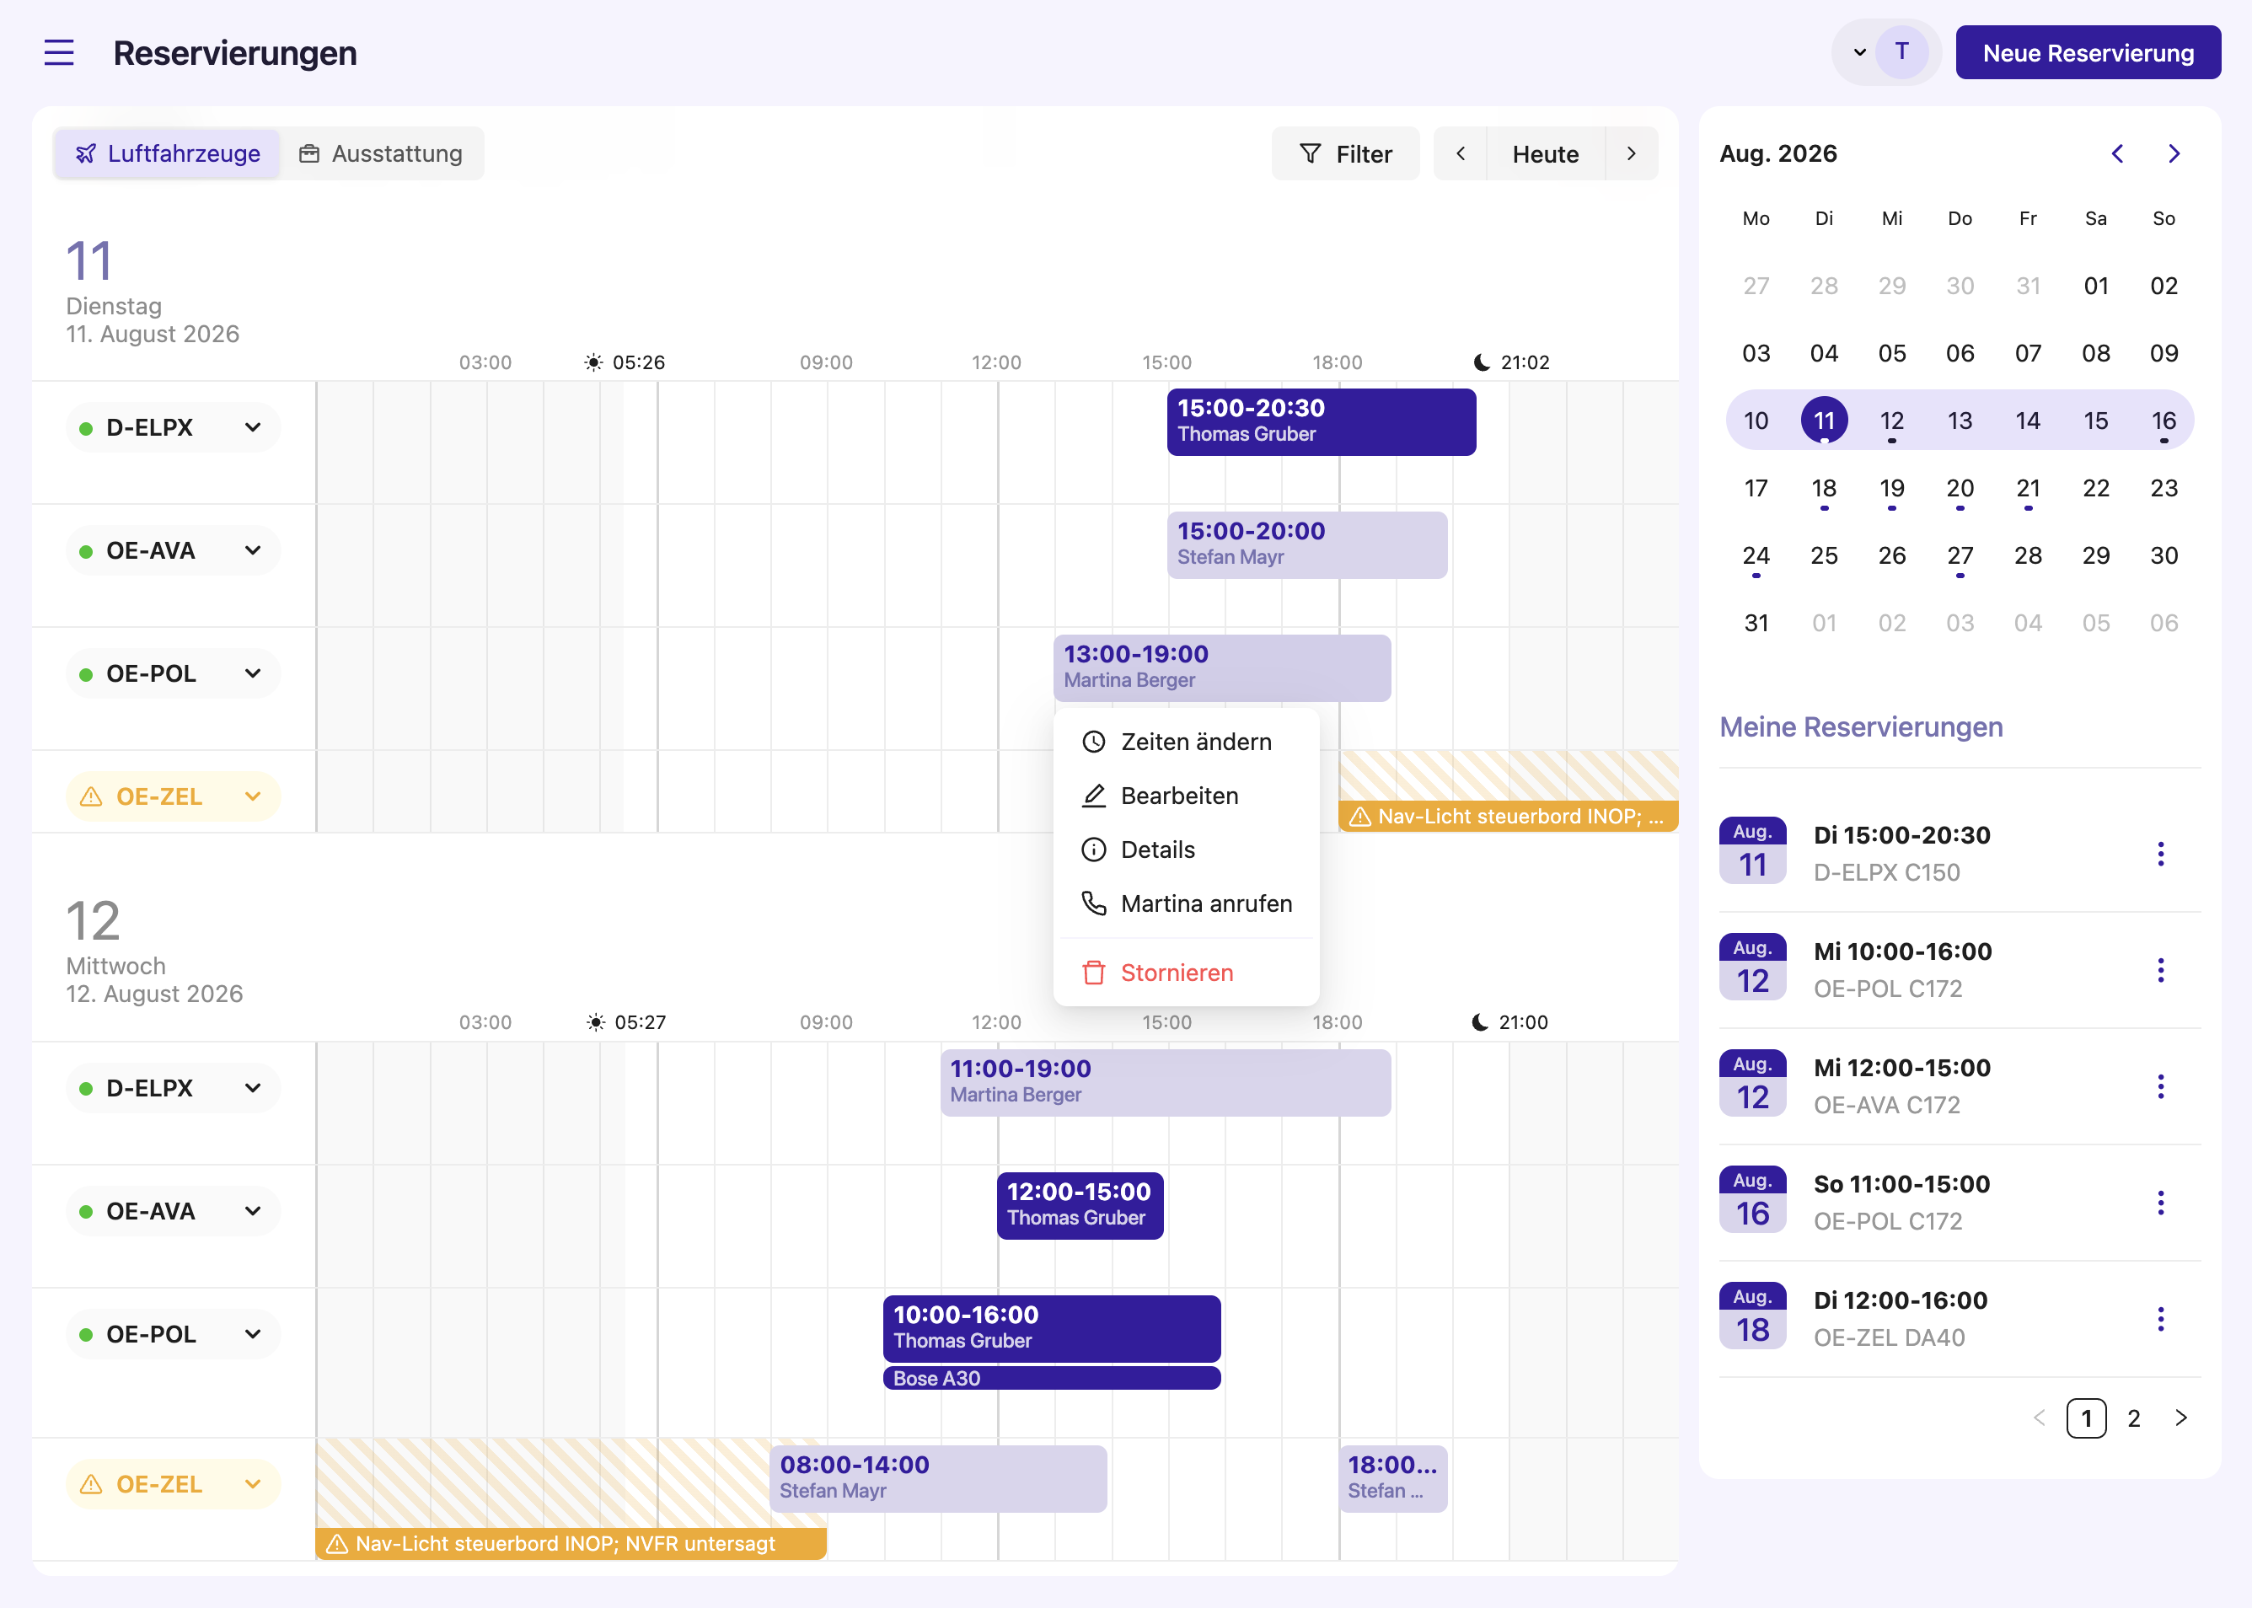Open the hamburger navigation menu
The image size is (2252, 1608).
(60, 52)
